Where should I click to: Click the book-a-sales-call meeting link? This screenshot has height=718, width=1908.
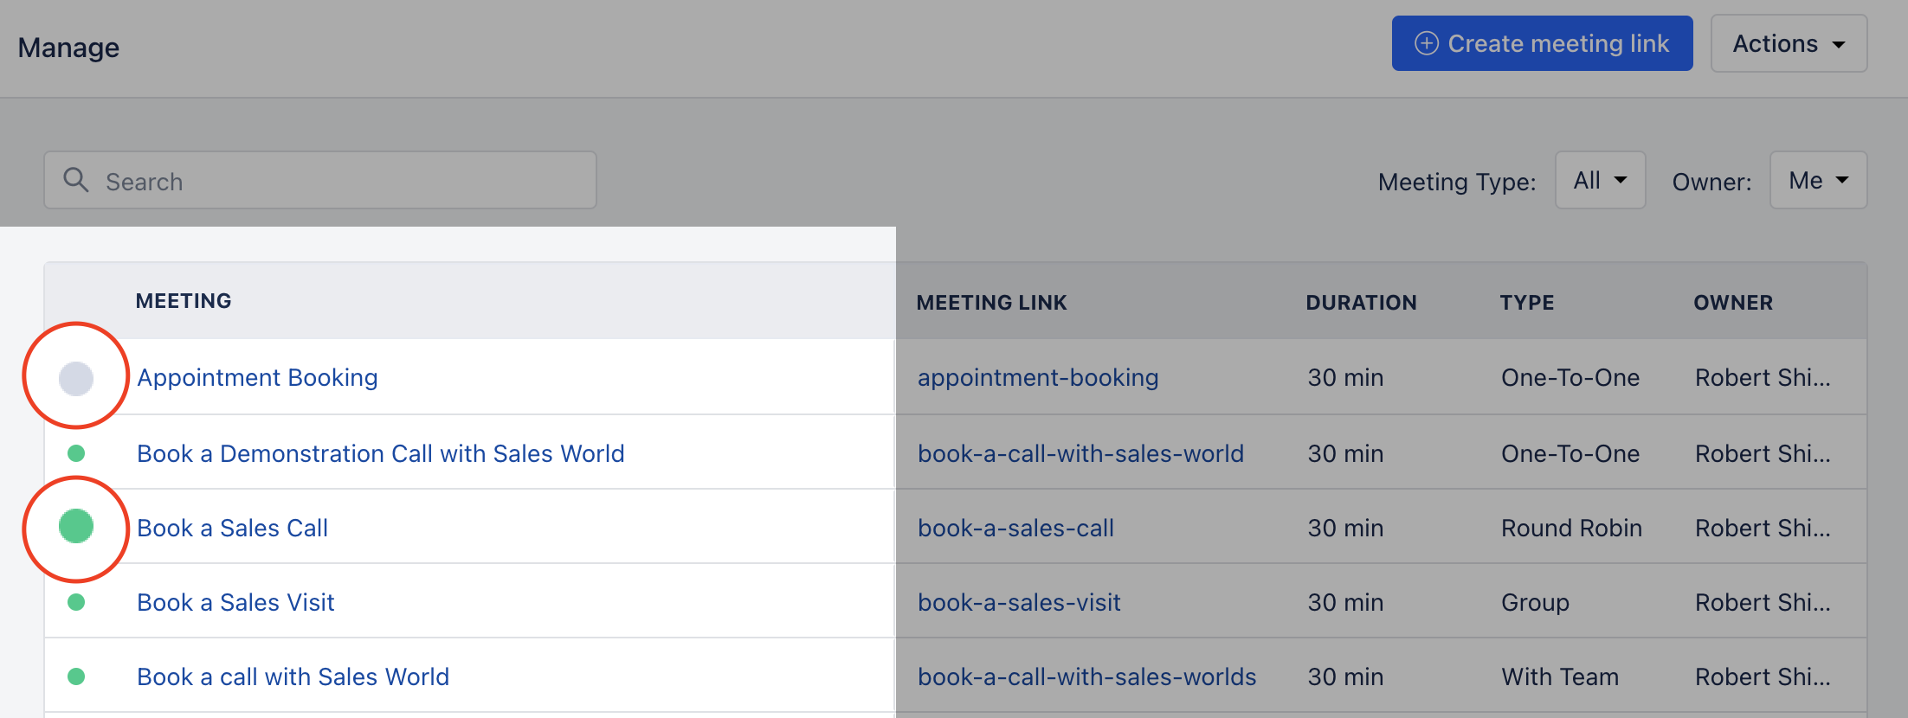[1015, 528]
